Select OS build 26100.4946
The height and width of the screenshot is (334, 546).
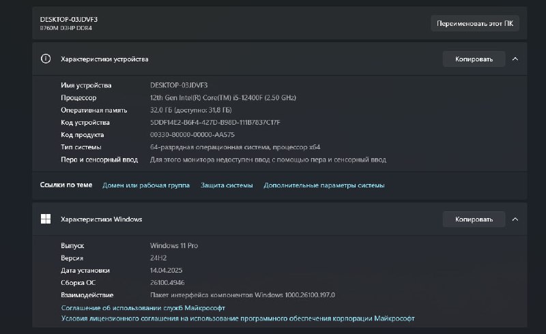[167, 282]
